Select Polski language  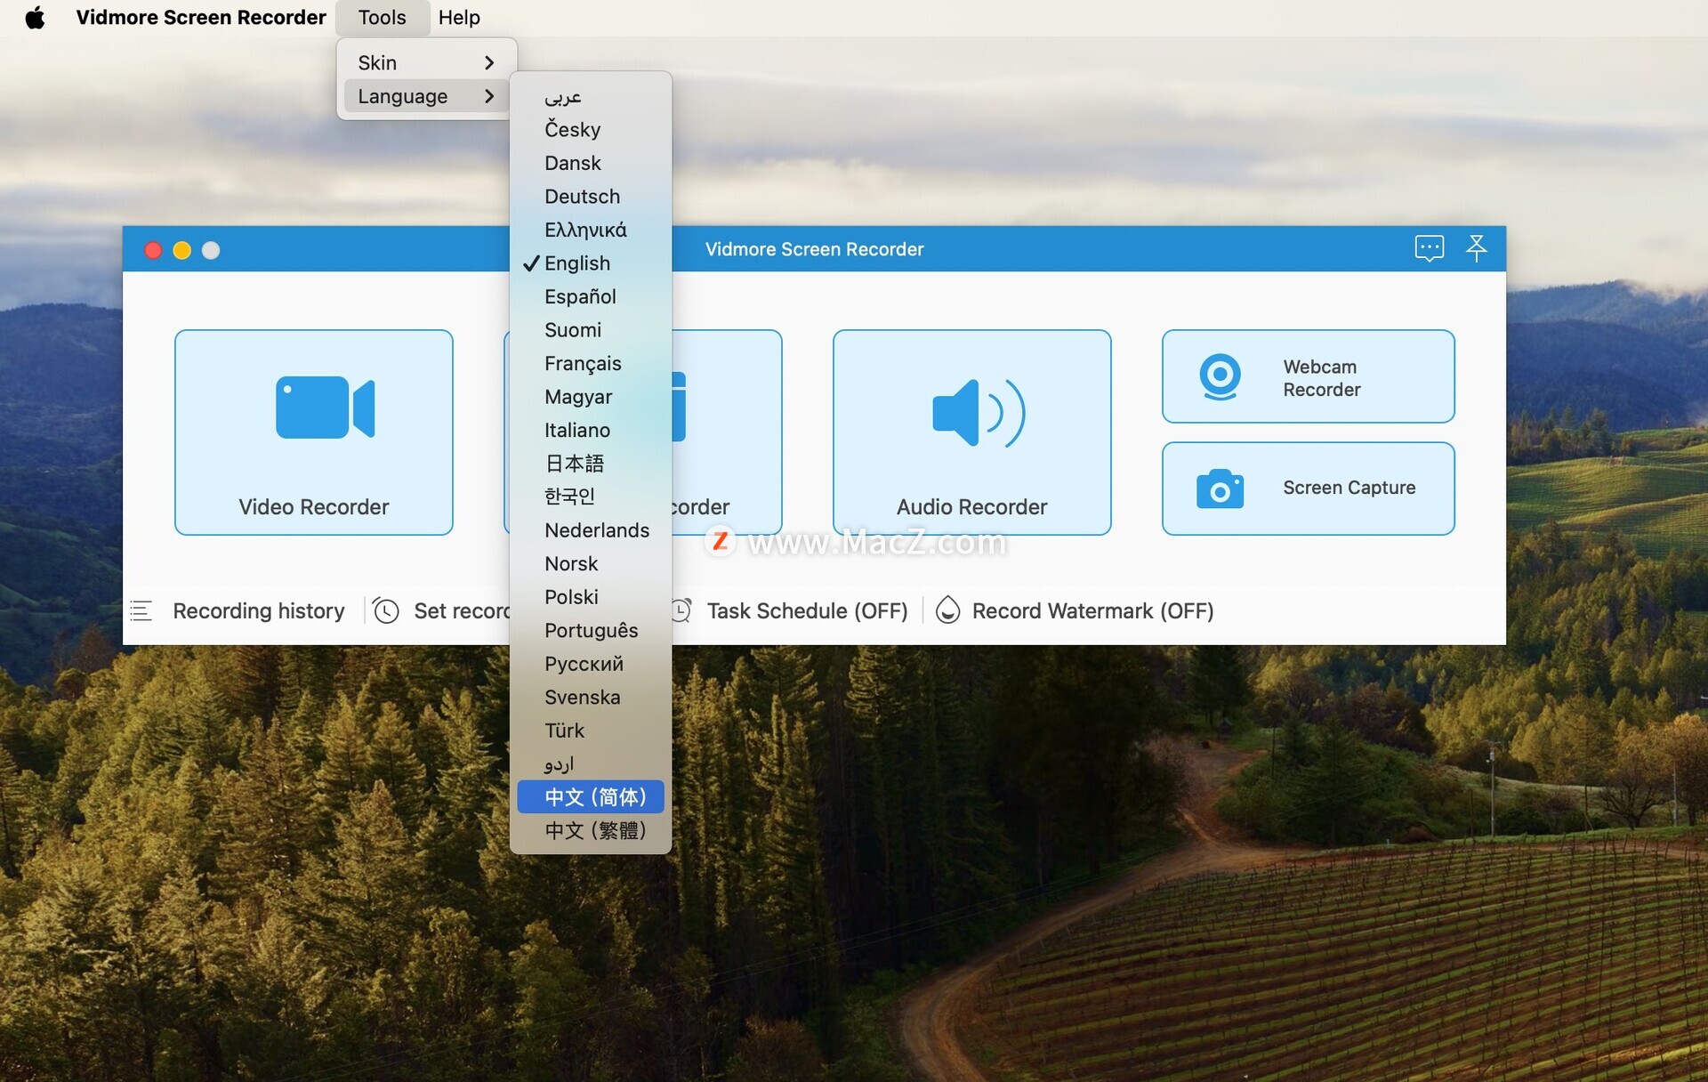[591, 597]
